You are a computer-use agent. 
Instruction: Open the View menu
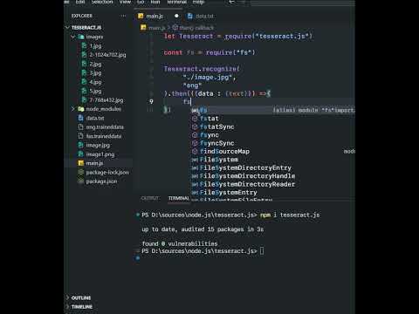click(x=125, y=2)
